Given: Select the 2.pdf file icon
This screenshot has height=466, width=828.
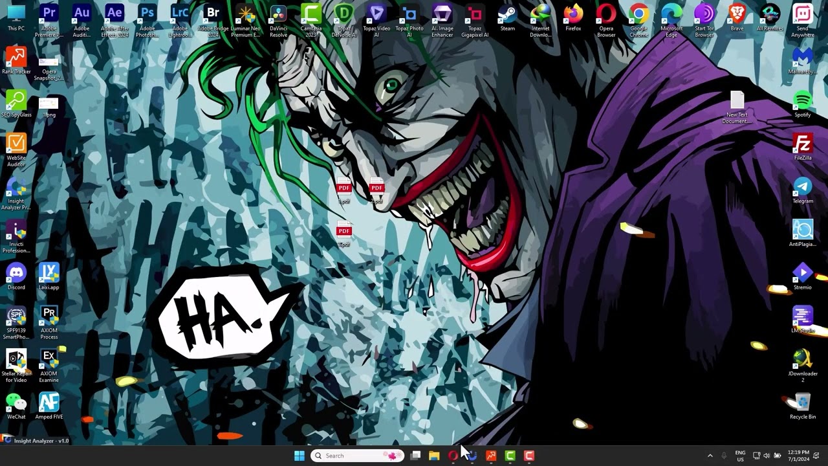Looking at the screenshot, I should coord(376,192).
